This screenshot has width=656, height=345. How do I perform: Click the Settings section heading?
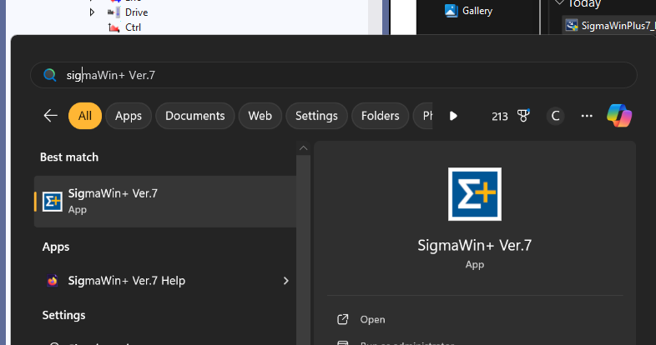pos(63,315)
